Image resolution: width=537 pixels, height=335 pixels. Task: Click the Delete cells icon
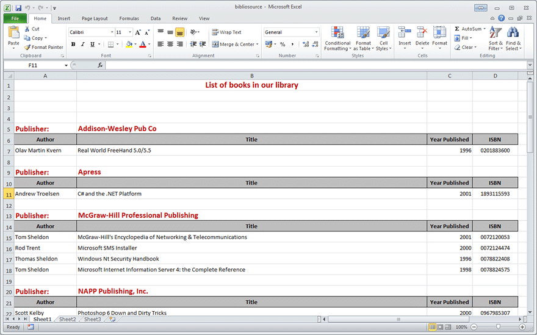point(422,33)
